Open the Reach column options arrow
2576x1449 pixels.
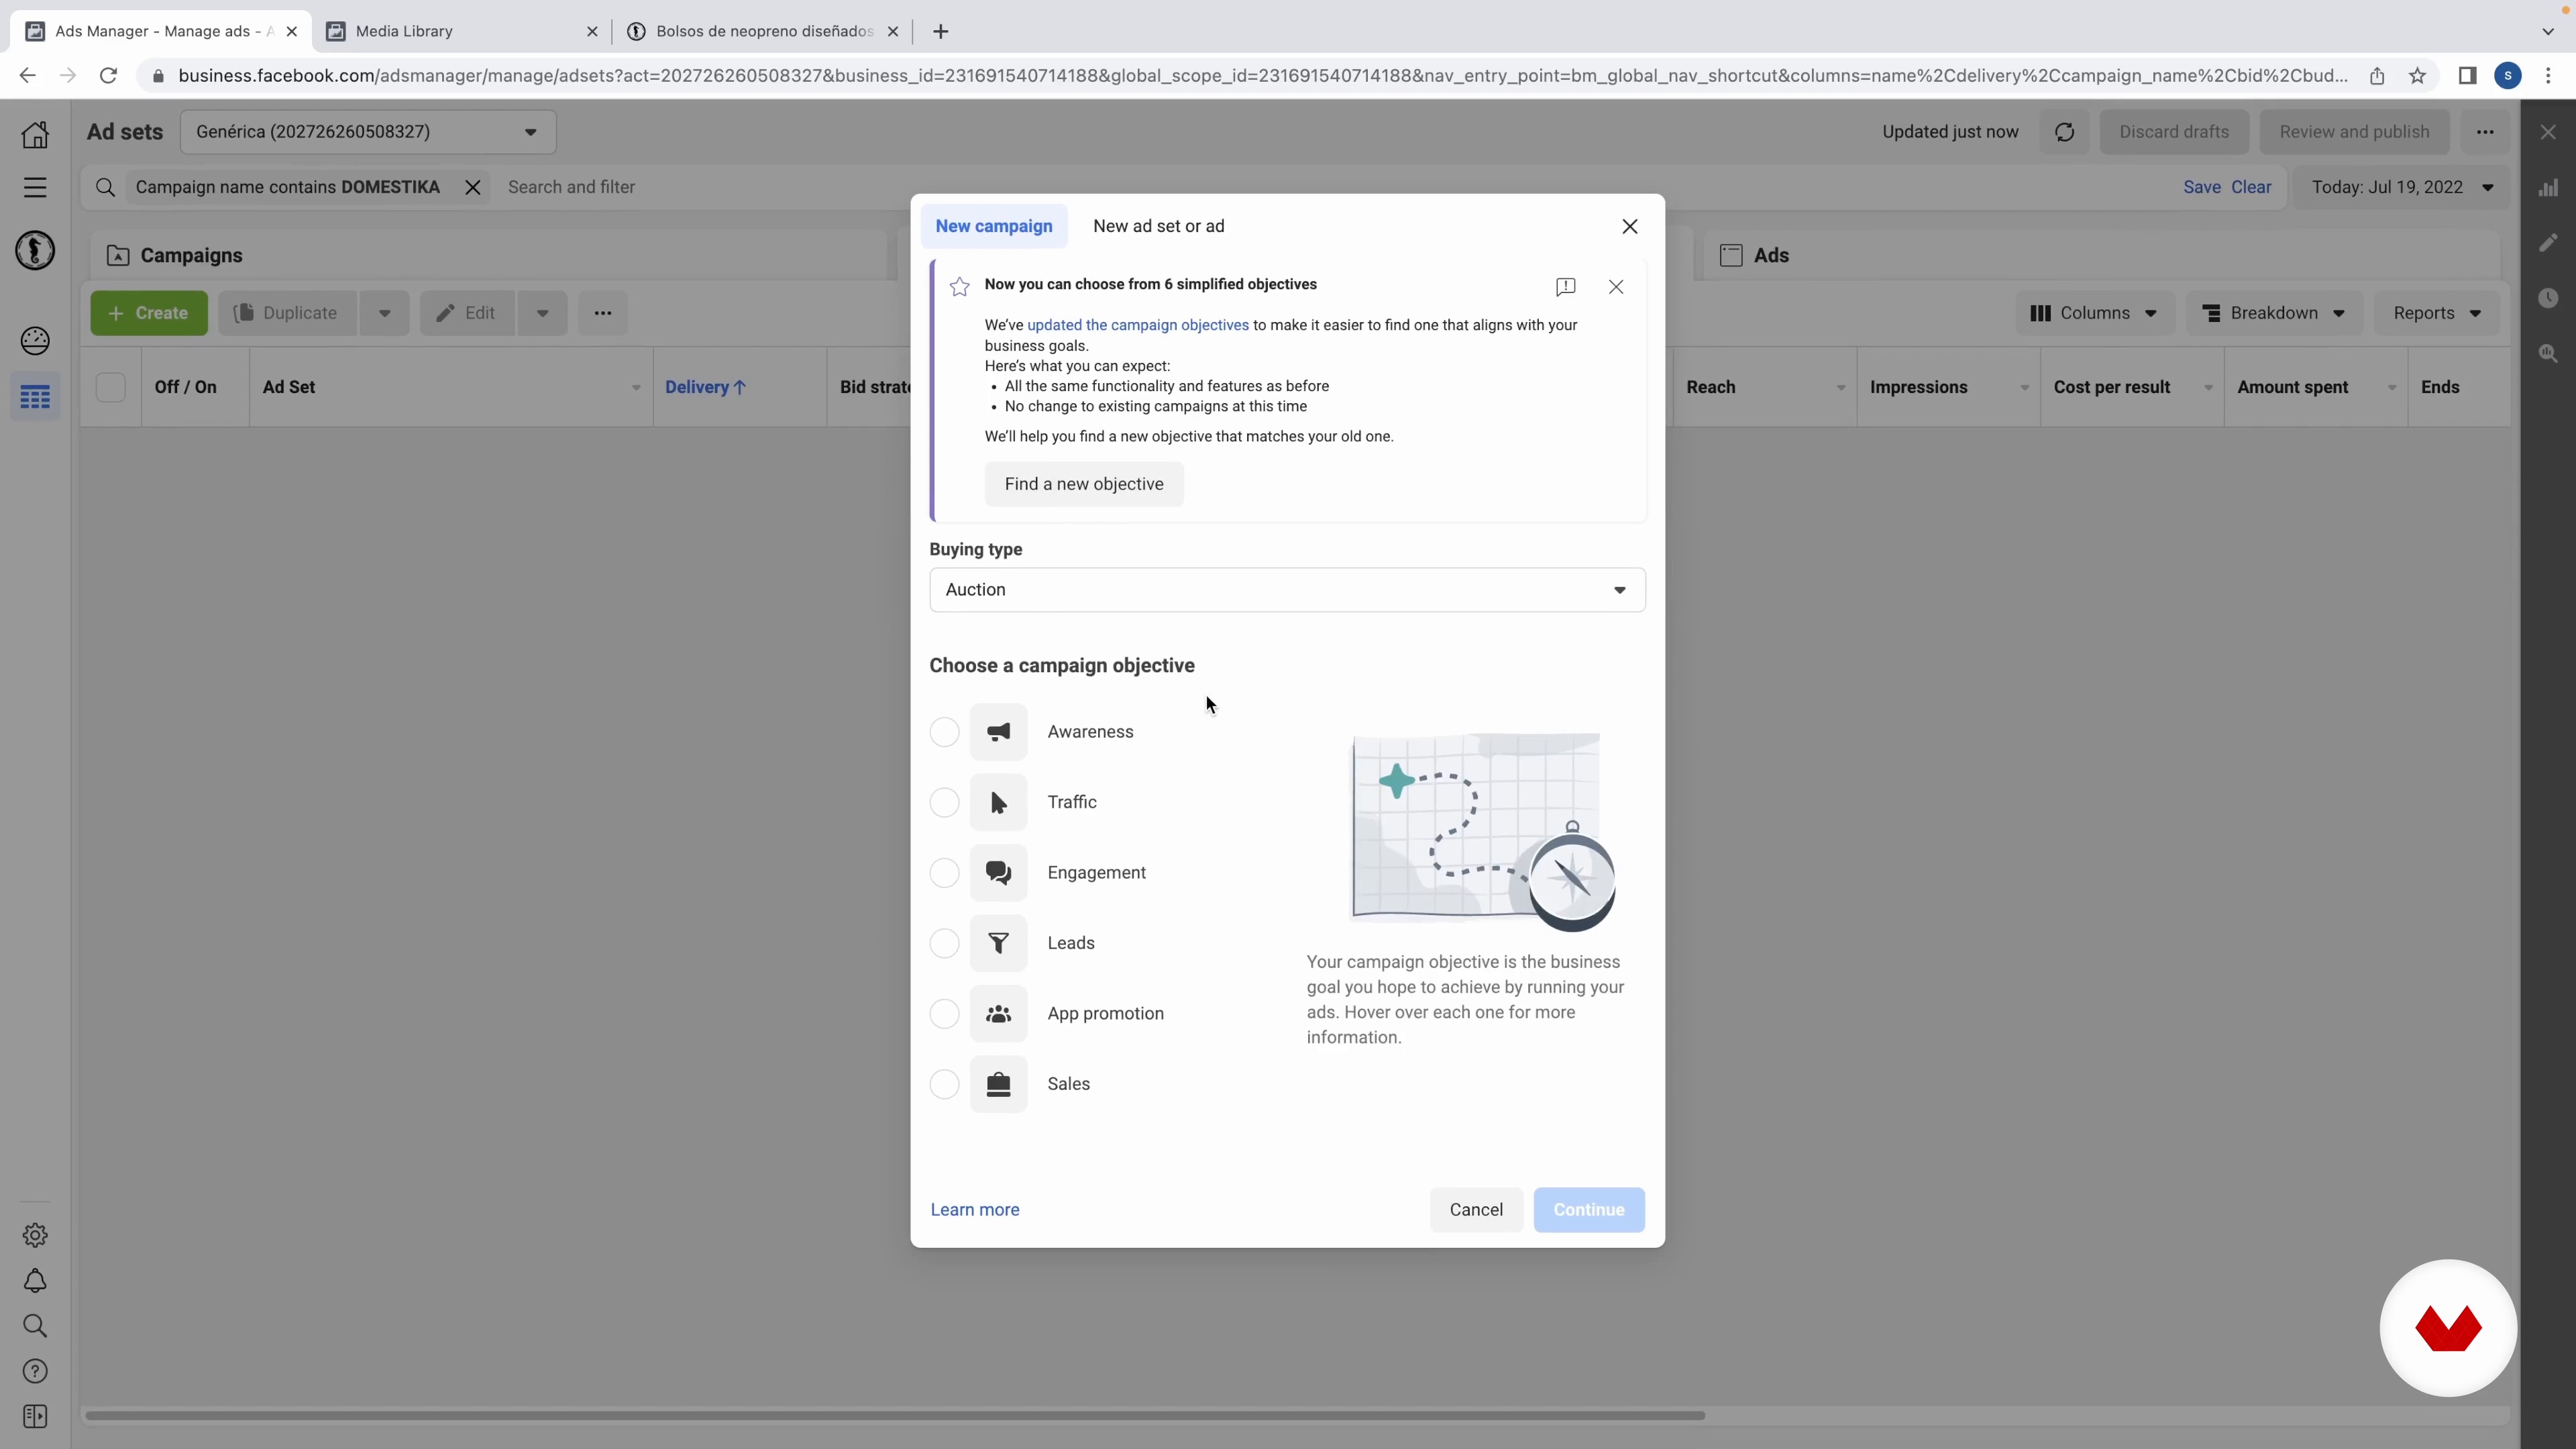point(1841,388)
